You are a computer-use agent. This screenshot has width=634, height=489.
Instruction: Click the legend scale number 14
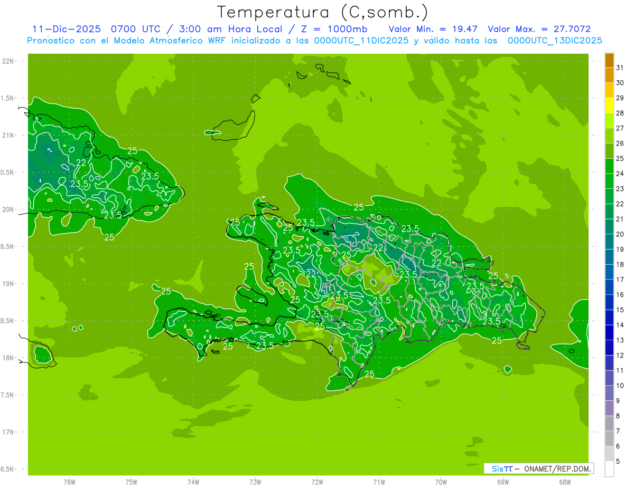(x=620, y=325)
